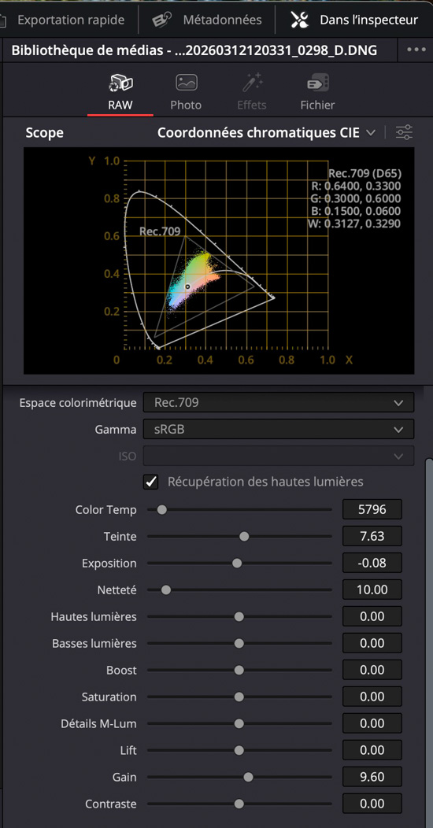Switch to the Photo tab icon
Viewport: 433px width, 828px height.
[186, 83]
